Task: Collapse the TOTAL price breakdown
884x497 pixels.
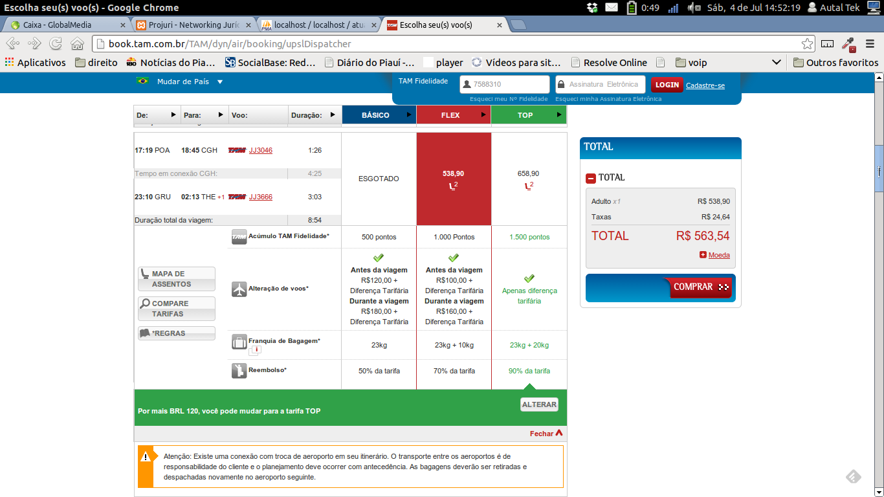Action: [x=591, y=178]
